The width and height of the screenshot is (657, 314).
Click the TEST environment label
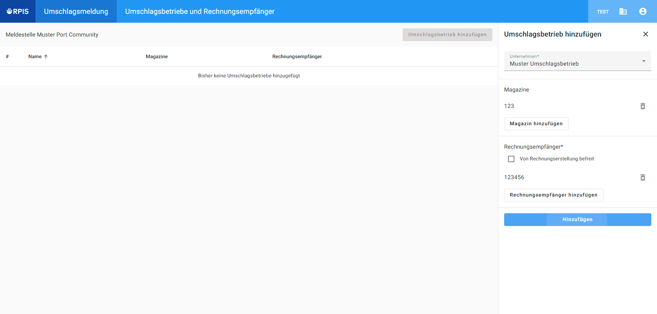tap(603, 12)
